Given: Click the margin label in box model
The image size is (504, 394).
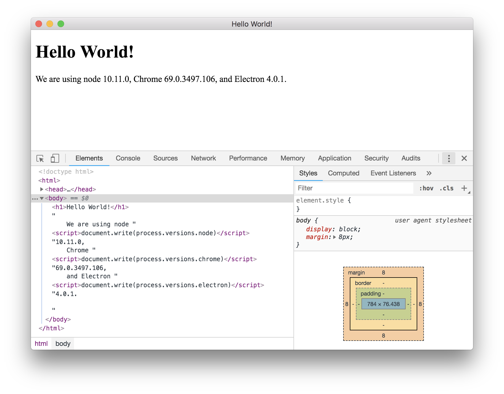Looking at the screenshot, I should (x=356, y=273).
